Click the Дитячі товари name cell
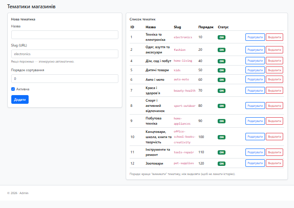 157,70
